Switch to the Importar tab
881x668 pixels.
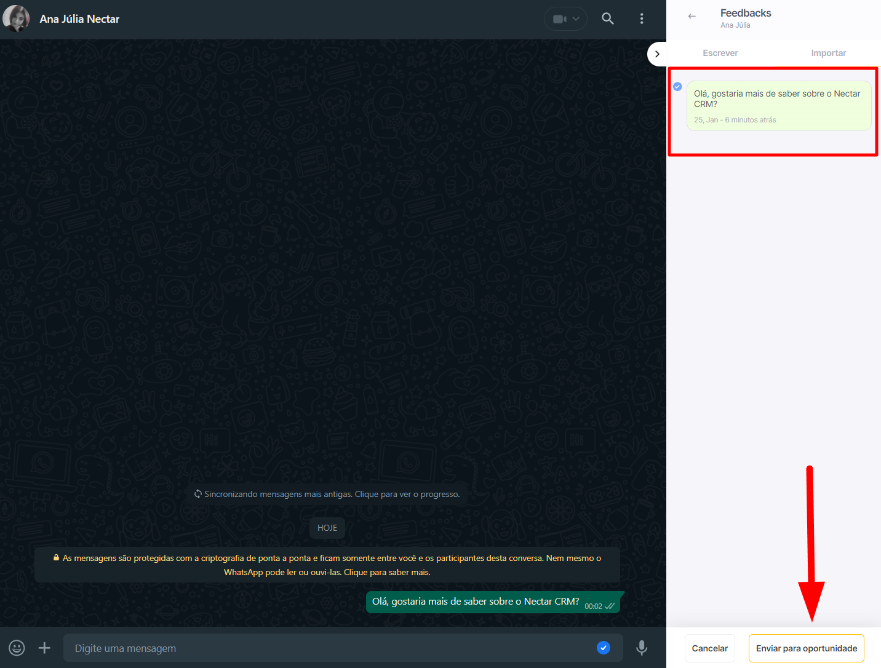coord(829,53)
